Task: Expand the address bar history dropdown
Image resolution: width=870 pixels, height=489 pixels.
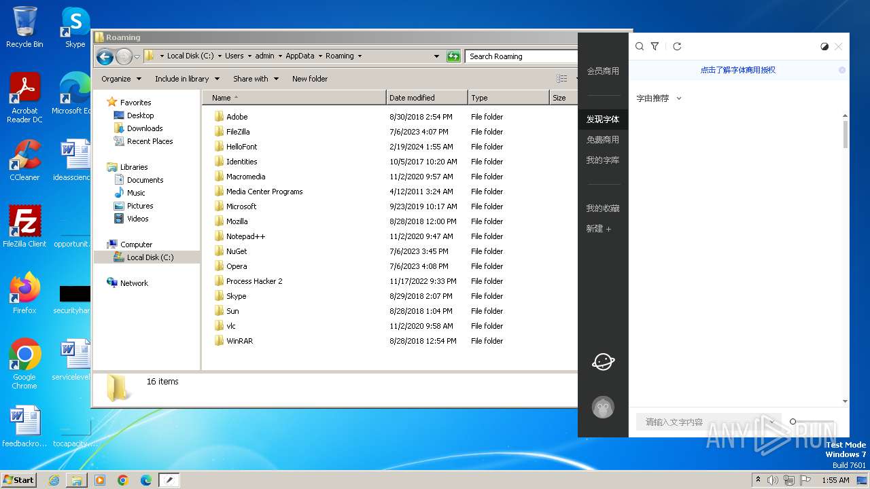Action: [x=436, y=56]
